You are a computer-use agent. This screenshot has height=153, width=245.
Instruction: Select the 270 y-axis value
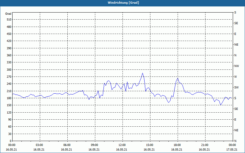pyautogui.click(x=9, y=77)
